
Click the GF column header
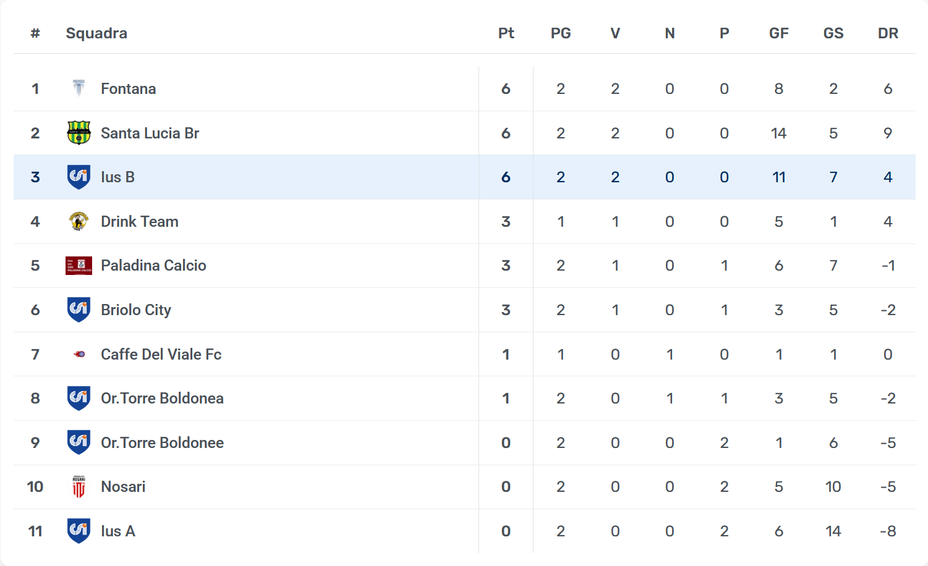[x=778, y=33]
